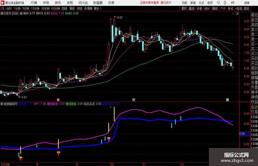The height and width of the screenshot is (166, 258).
Task: Click the 2024年 date axis label
Action: point(5,164)
